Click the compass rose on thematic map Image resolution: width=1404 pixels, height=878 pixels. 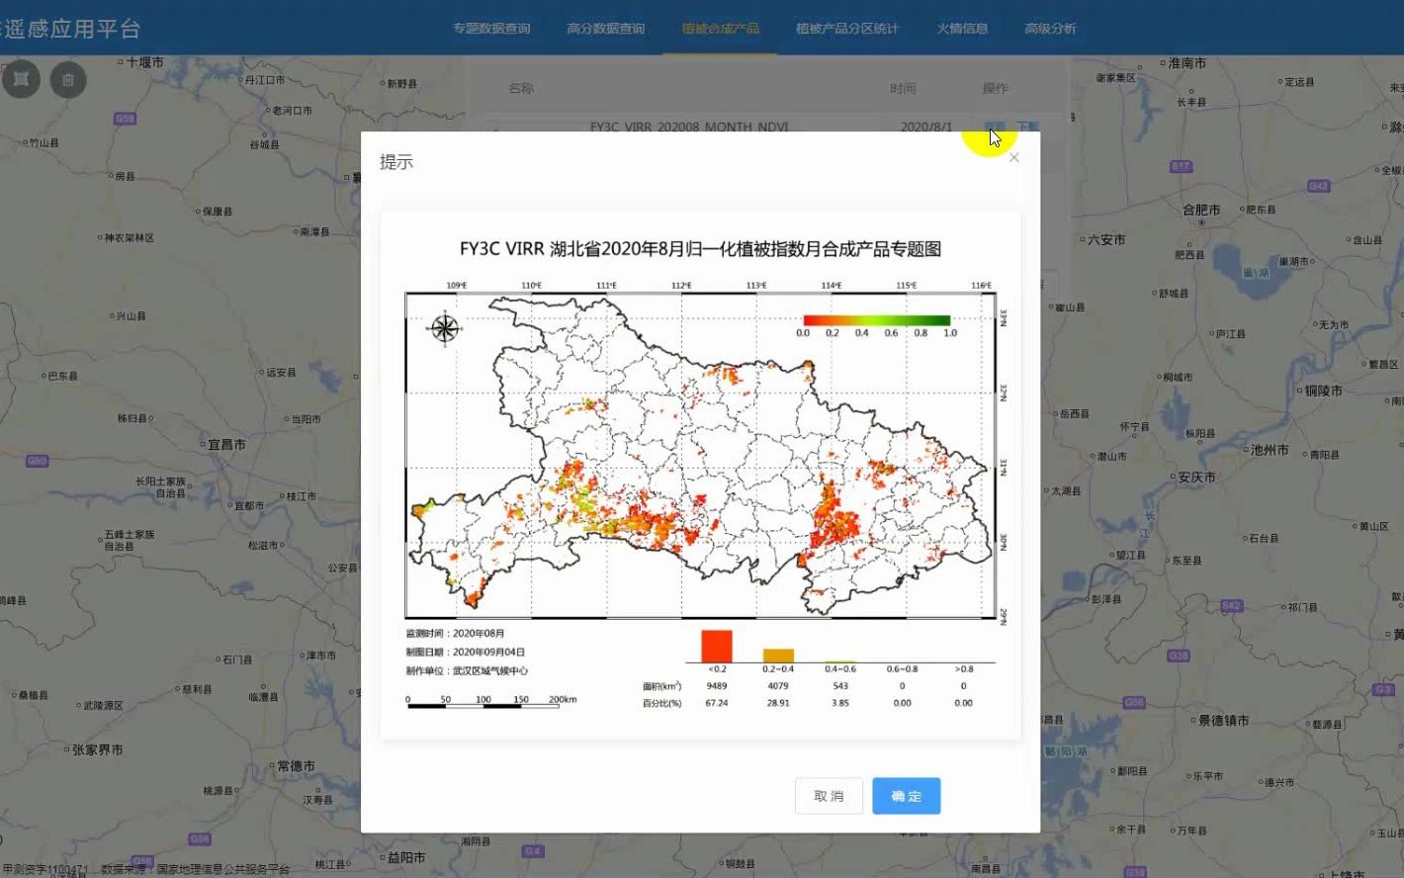pos(445,327)
